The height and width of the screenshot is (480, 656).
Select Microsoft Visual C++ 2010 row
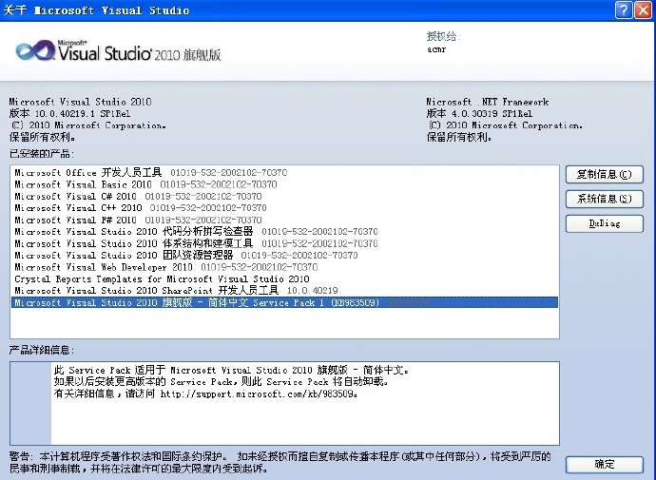[284, 208]
